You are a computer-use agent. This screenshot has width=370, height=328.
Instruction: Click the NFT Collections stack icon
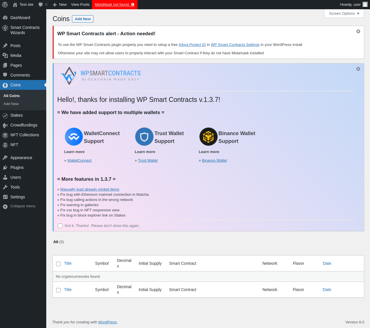point(5,135)
